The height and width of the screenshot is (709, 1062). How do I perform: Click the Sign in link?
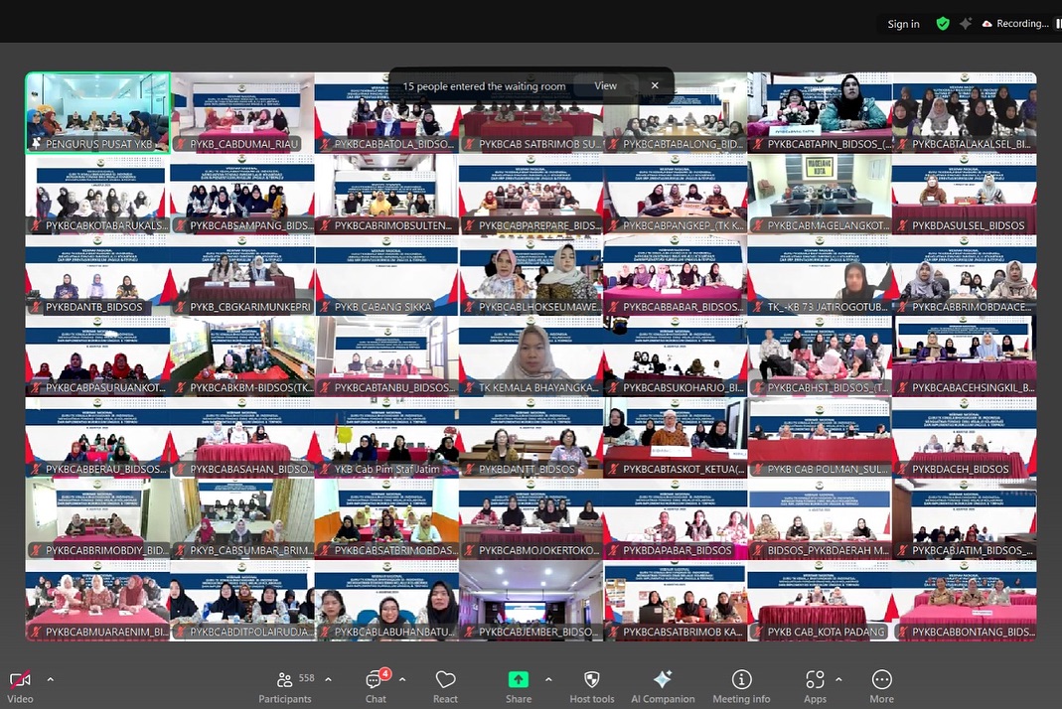click(903, 24)
